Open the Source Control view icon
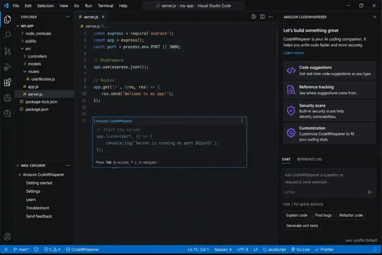382x255 pixels. pos(7,51)
